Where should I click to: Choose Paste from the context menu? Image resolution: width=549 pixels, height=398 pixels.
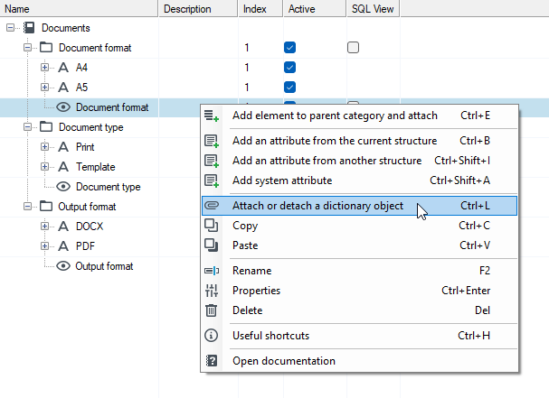(x=360, y=245)
